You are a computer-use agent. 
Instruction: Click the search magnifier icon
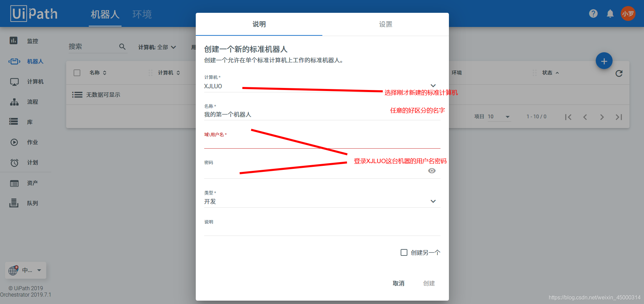coord(122,47)
